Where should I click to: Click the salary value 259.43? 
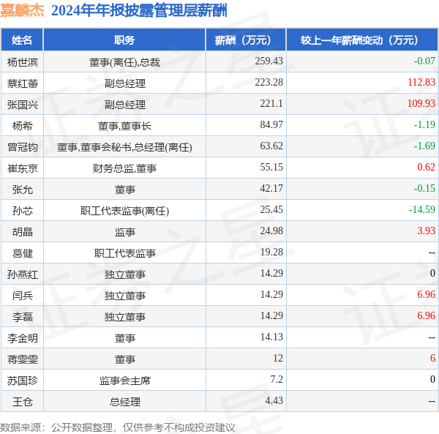(269, 61)
